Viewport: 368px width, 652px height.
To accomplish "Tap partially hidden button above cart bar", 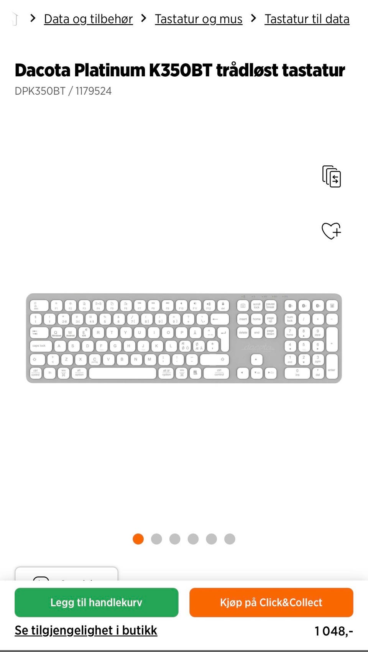I will pyautogui.click(x=66, y=574).
